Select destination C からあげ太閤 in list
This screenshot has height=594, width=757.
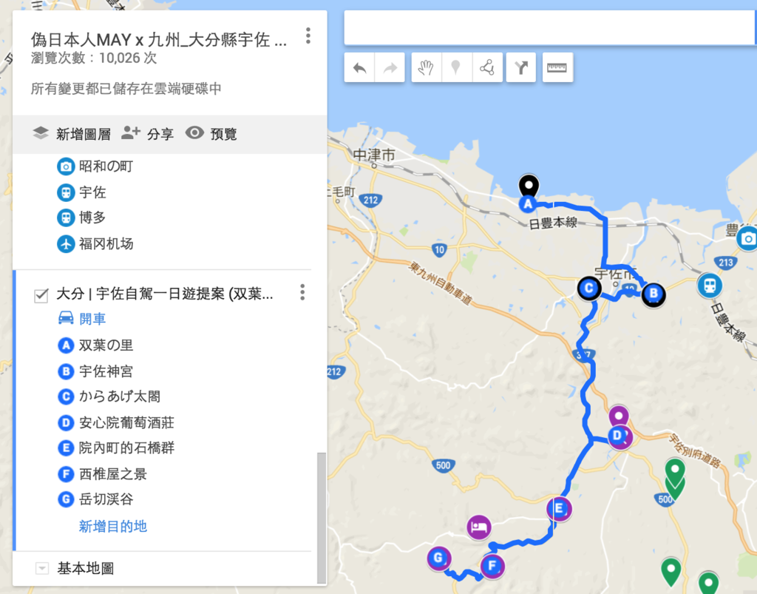[x=109, y=396]
